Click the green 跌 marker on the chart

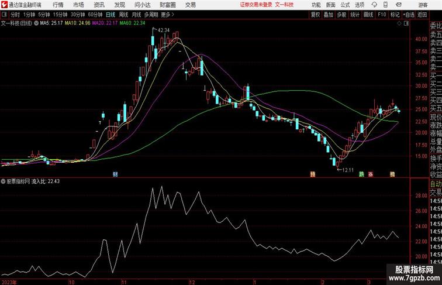(361, 174)
